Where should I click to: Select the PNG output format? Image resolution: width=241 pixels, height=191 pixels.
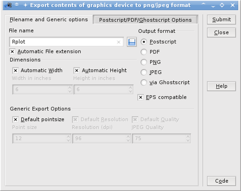(x=144, y=62)
